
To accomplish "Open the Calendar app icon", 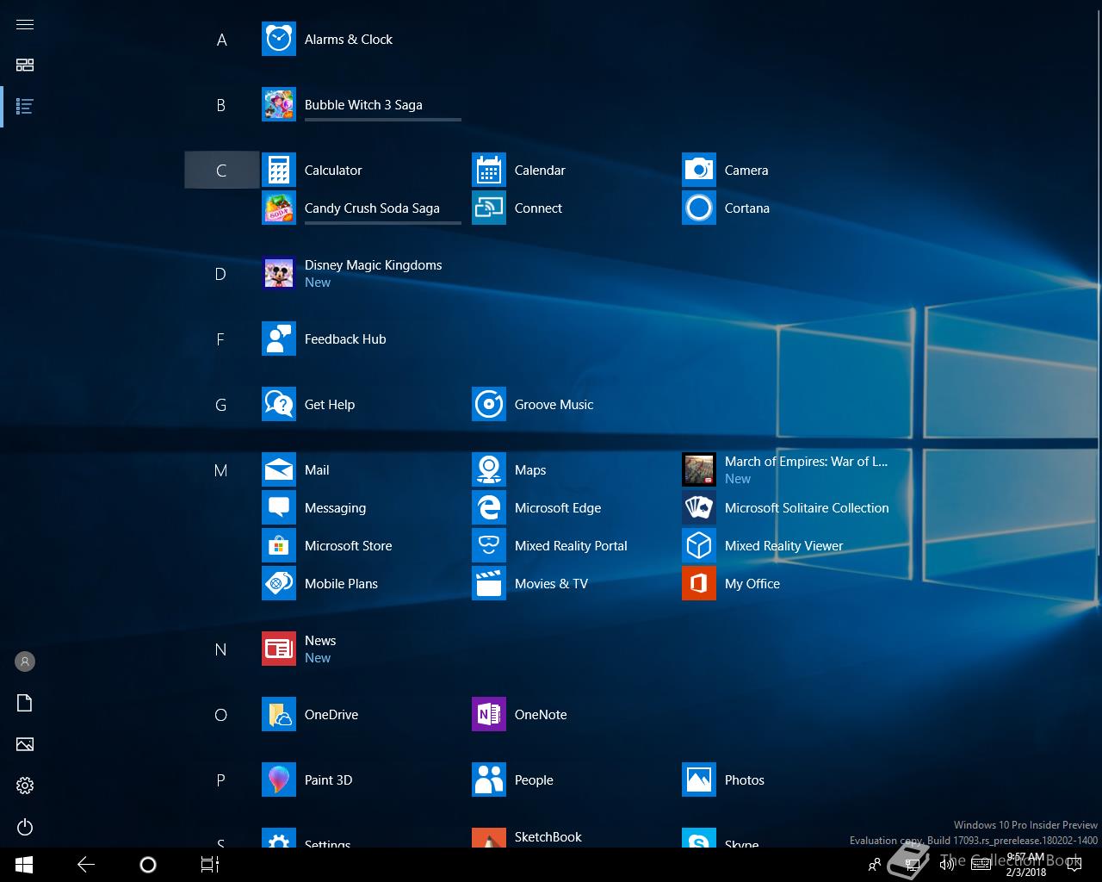I will point(488,171).
